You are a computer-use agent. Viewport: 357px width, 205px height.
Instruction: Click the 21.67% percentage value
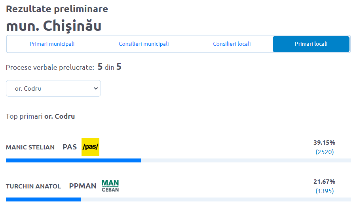[324, 181]
